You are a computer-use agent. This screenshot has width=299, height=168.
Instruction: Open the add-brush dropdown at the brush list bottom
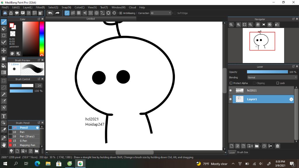pos(26,151)
